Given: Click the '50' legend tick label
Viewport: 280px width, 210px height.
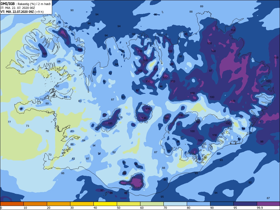Looking at the screenshot, I should click(x=118, y=208).
